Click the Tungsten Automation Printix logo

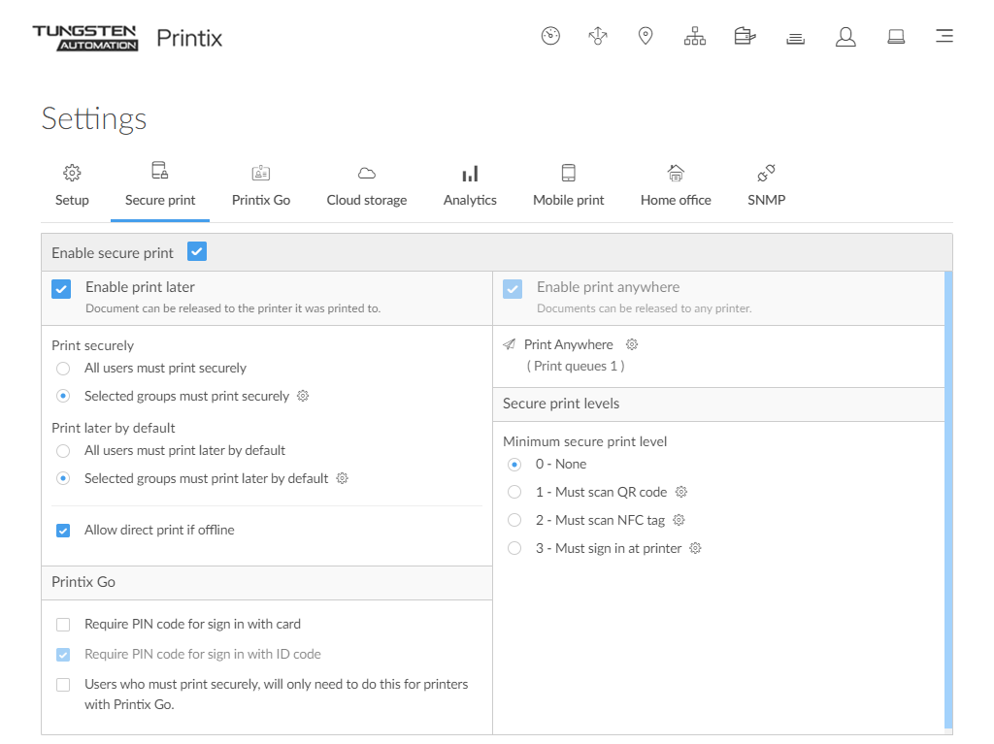click(x=127, y=38)
